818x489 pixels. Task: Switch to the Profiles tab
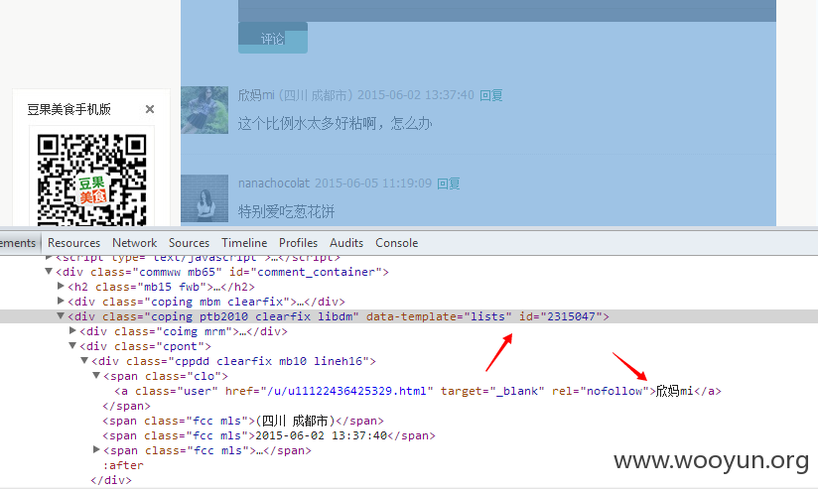[299, 243]
